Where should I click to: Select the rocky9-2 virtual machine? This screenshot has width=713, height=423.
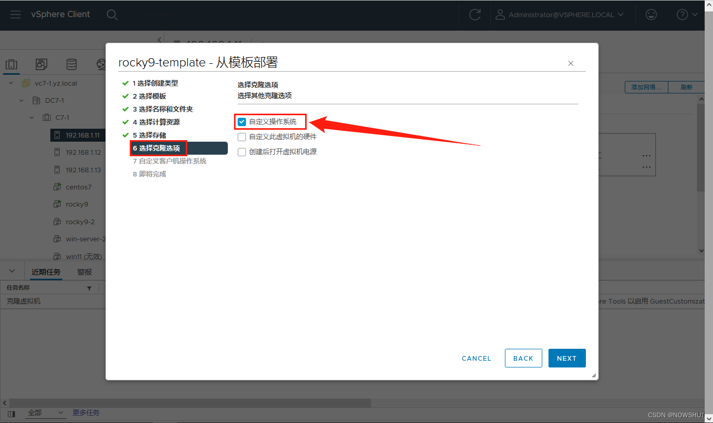(x=80, y=222)
